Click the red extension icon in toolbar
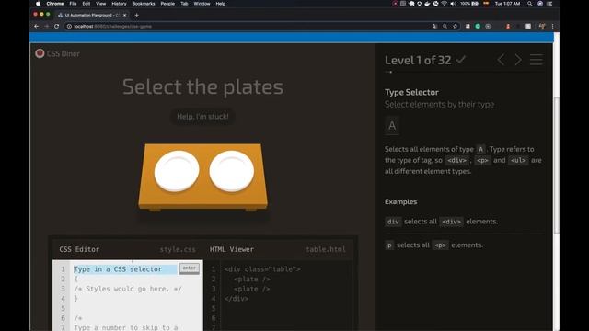This screenshot has height=331, width=589. [508, 27]
